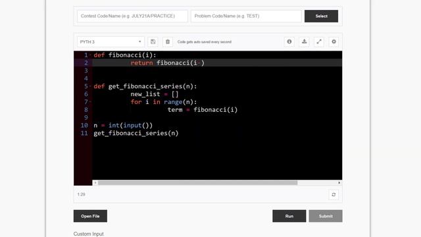Click the save code floppy icon
This screenshot has height=237, width=421.
[153, 41]
